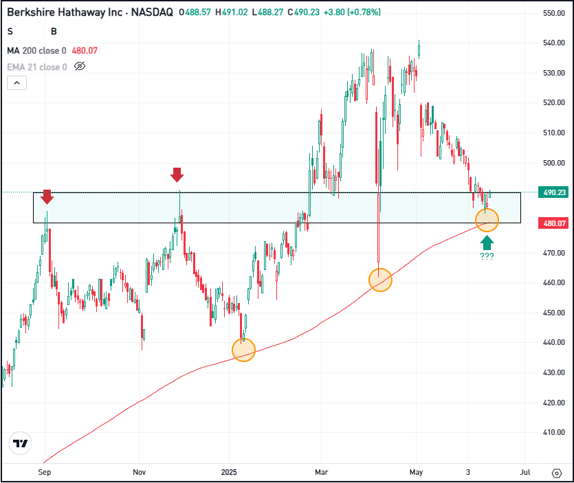This screenshot has height=483, width=574.
Task: Click the 500.00 price axis label
Action: (554, 163)
